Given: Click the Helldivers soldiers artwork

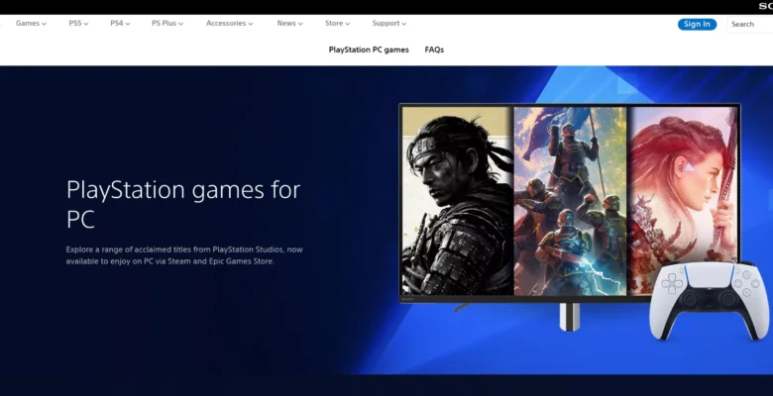Looking at the screenshot, I should (570, 200).
